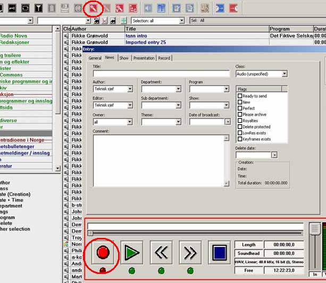The image size is (326, 283).
Task: Open the Editor dropdown
Action: pyautogui.click(x=130, y=105)
